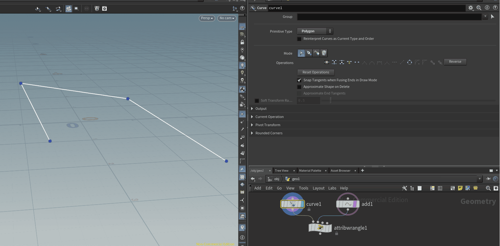Open the Primitive Type Polygon dropdown
Viewport: 500px width, 246px height.
315,31
